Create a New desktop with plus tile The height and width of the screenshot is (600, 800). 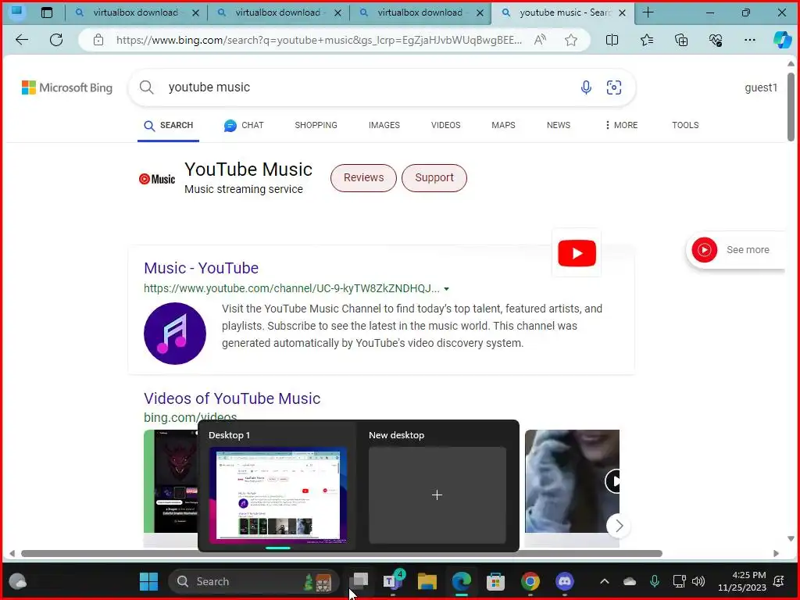(437, 495)
